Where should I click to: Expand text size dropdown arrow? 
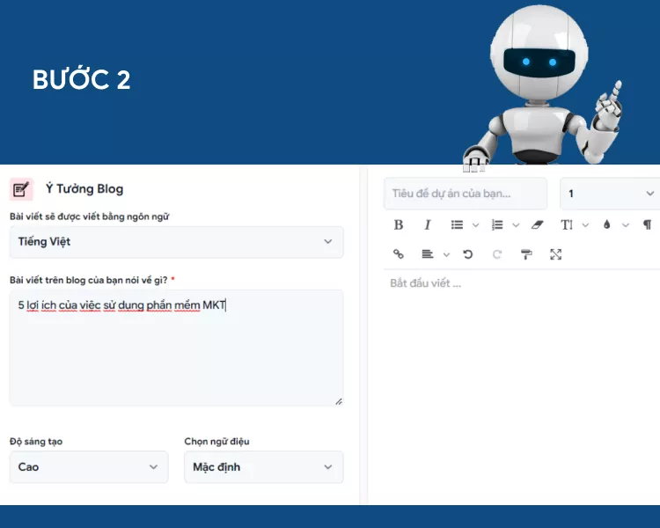(585, 225)
